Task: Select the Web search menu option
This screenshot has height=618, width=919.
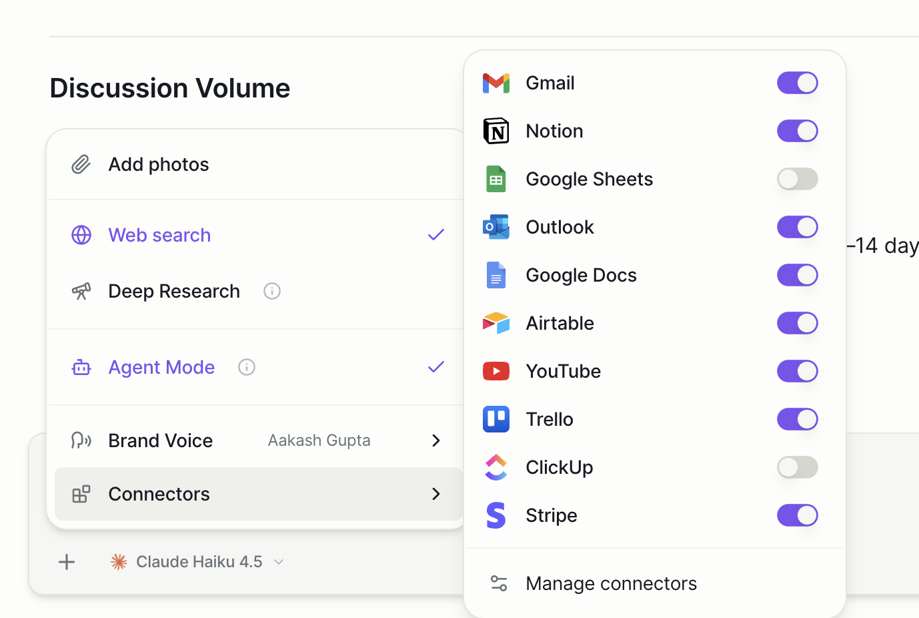Action: [x=159, y=236]
